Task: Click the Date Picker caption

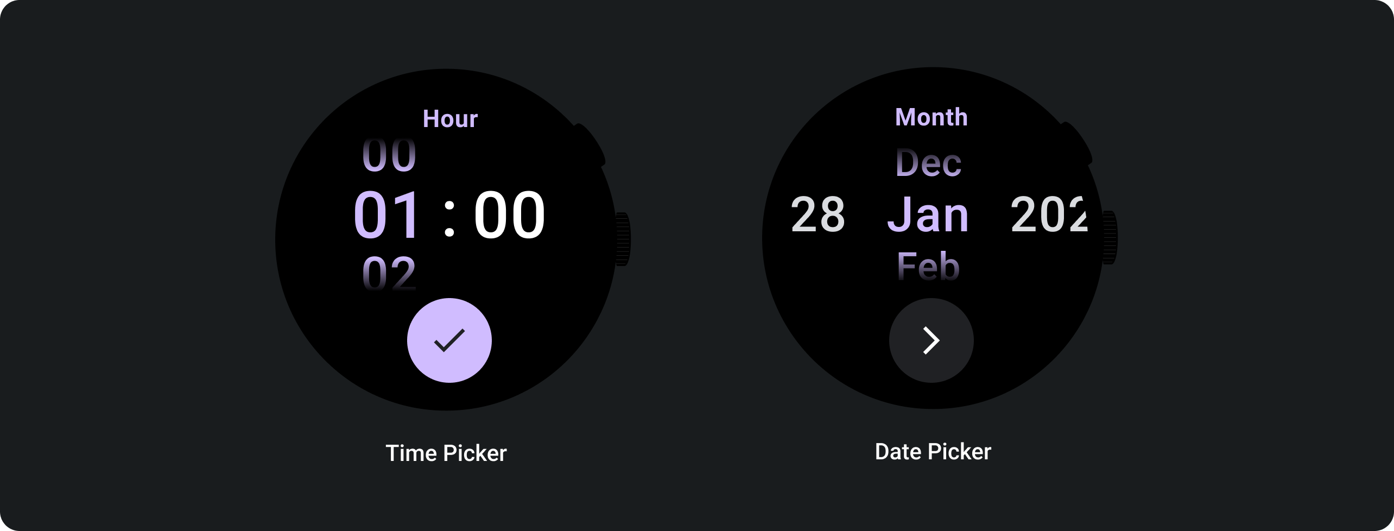Action: [x=933, y=452]
